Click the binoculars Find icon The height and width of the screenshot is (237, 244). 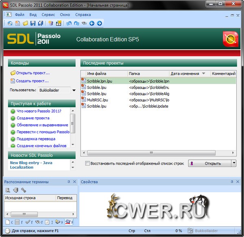coord(84,23)
